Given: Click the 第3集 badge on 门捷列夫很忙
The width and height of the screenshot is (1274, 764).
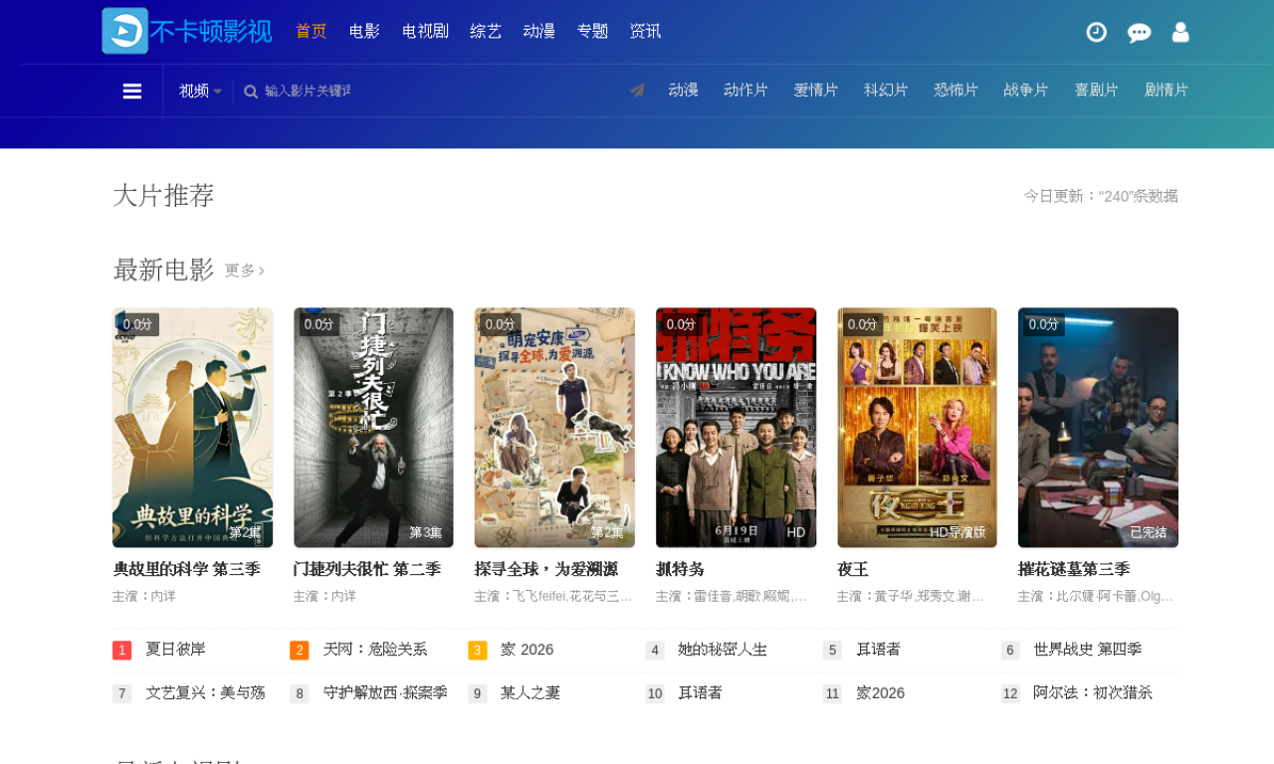Looking at the screenshot, I should (x=426, y=533).
